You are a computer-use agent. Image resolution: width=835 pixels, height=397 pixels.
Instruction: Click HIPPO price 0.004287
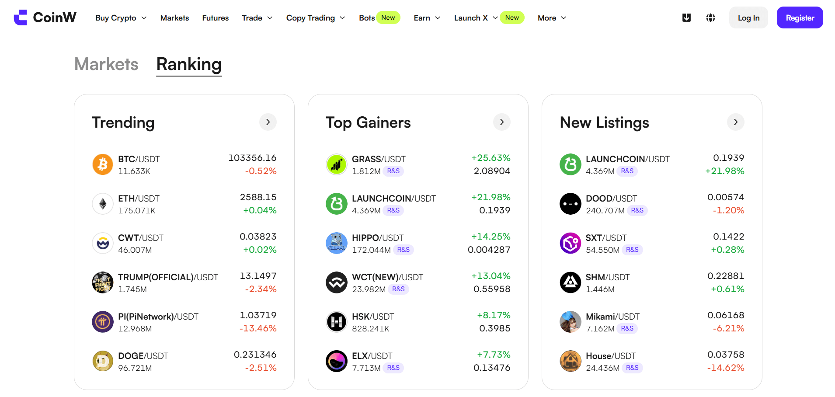click(489, 250)
